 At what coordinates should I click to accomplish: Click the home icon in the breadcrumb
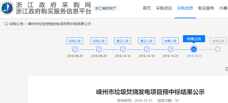[6, 24]
